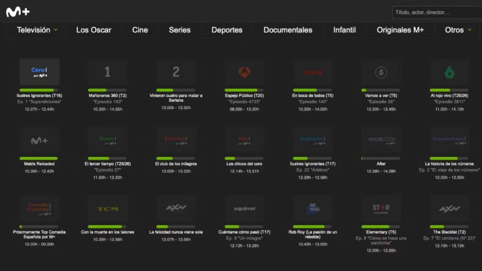
Task: Select the La 2 channel tile
Action: pos(176,72)
